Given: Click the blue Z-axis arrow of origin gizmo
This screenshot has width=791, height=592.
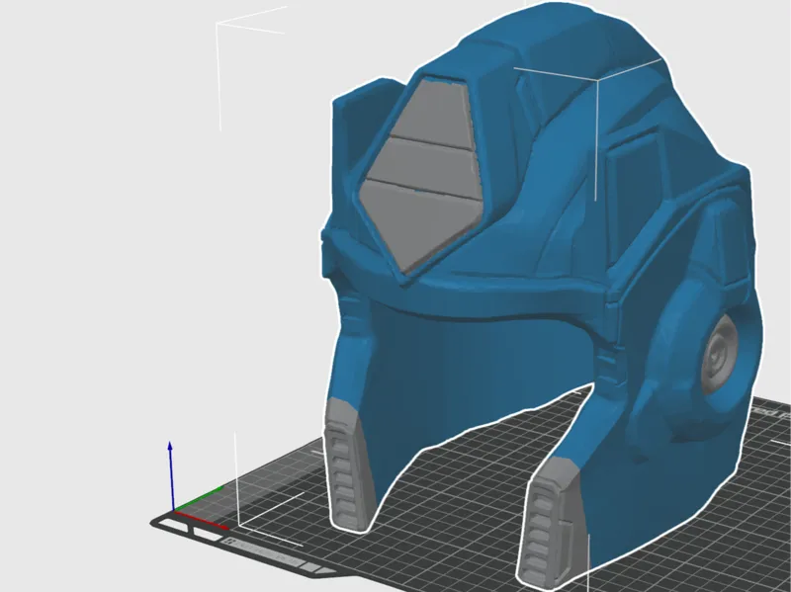Looking at the screenshot, I should coord(171,475).
